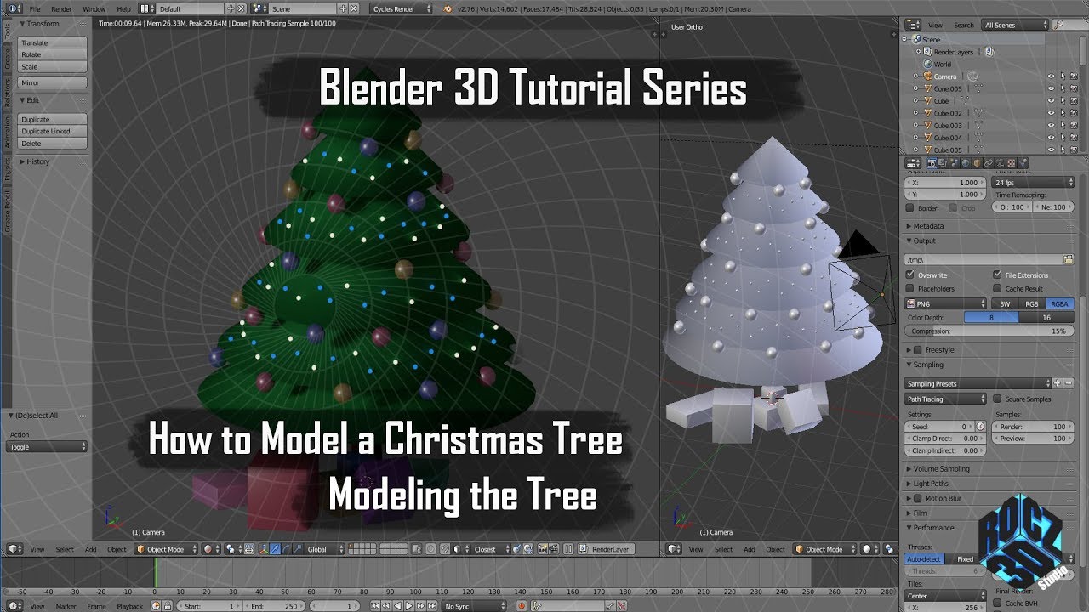The height and width of the screenshot is (612, 1089).
Task: Open the Path Tracing integrator dropdown
Action: (946, 399)
